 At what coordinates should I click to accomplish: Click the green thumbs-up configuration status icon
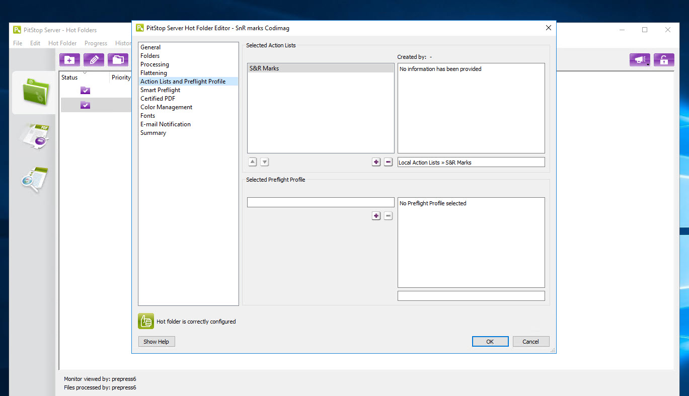pos(146,321)
